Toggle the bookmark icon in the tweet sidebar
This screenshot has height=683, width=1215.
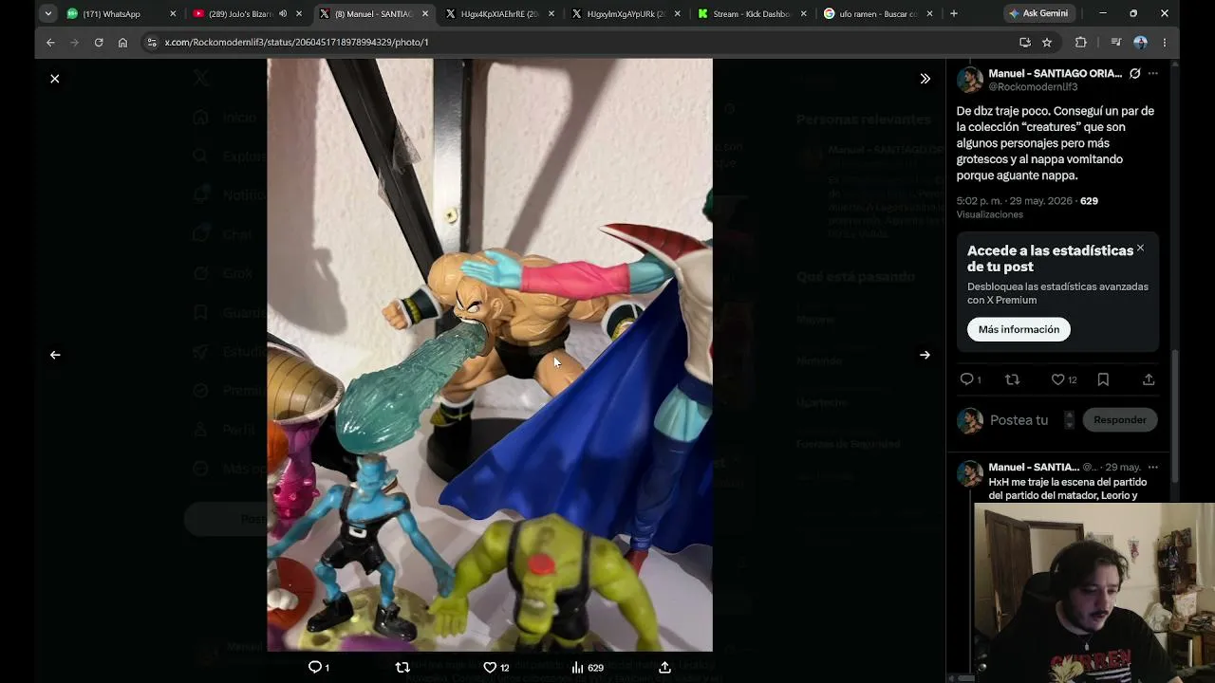pos(1103,379)
